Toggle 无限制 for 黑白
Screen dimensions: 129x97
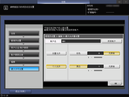coord(112,66)
